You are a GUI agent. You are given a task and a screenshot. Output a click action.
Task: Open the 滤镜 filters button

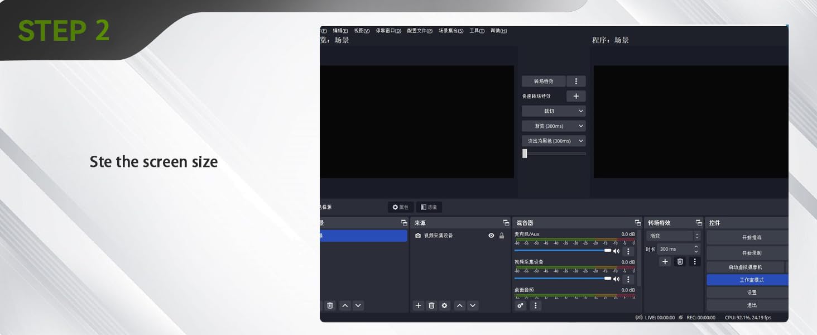tap(429, 207)
